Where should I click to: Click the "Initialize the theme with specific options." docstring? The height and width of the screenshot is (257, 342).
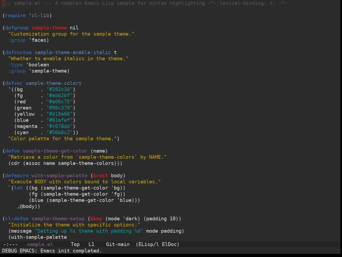[74, 225]
